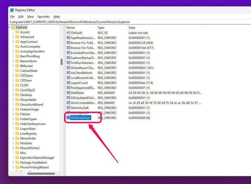
Task: Click the BitBucket folder icon
Action: point(17,66)
